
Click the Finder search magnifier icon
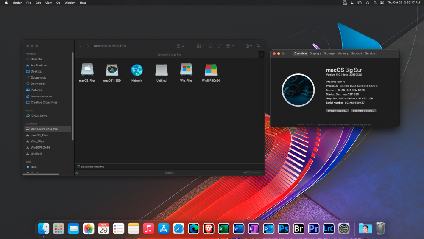coord(259,46)
